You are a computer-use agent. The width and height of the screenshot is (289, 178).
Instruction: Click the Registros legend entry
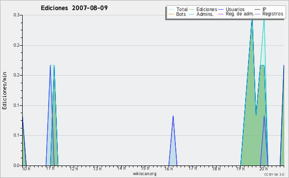coord(269,14)
